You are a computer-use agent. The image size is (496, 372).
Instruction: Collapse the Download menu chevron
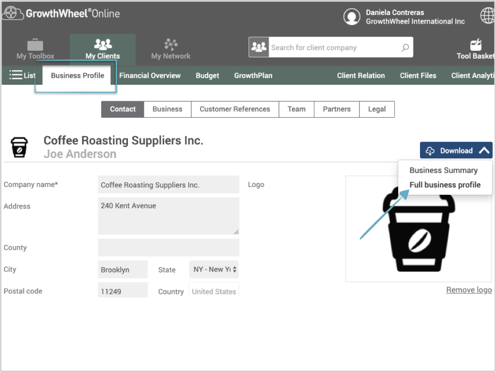[484, 151]
